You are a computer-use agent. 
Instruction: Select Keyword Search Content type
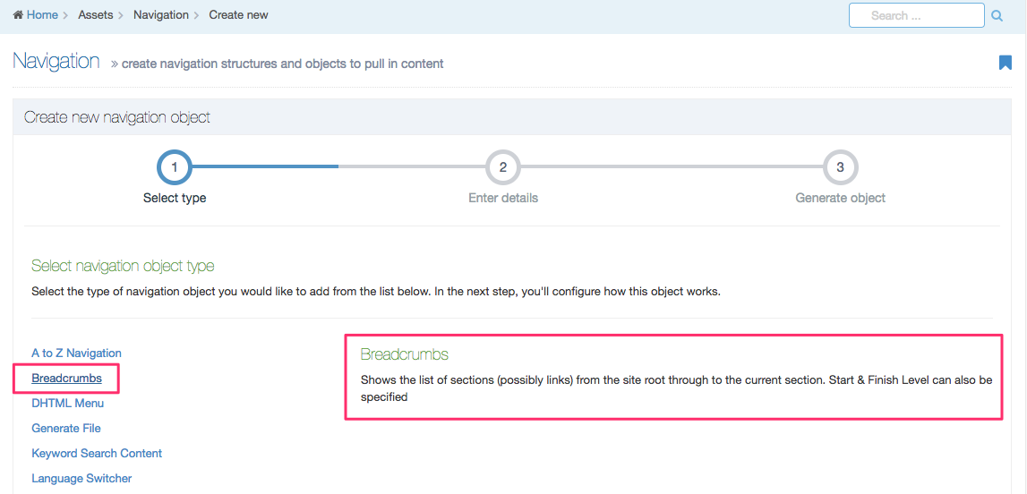(97, 454)
